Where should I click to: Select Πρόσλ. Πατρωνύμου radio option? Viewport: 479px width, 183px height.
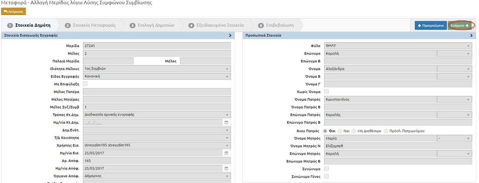tap(386, 131)
